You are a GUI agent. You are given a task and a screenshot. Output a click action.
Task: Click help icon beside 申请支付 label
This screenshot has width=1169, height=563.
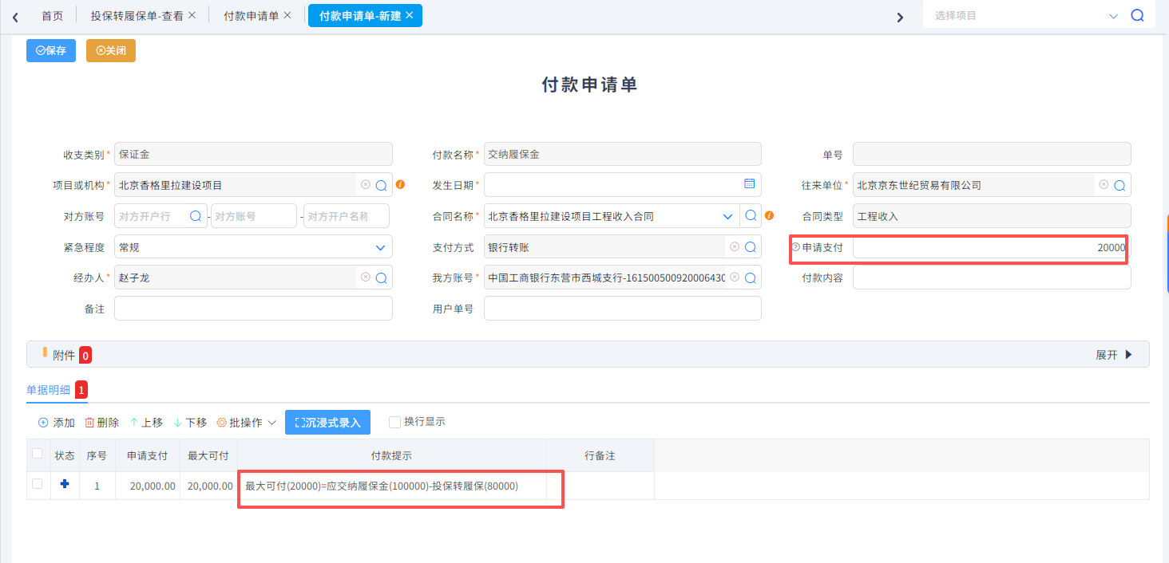click(795, 247)
